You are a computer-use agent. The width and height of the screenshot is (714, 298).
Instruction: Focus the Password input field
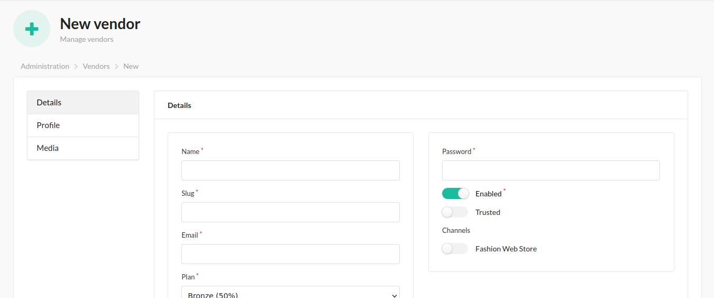coord(551,170)
